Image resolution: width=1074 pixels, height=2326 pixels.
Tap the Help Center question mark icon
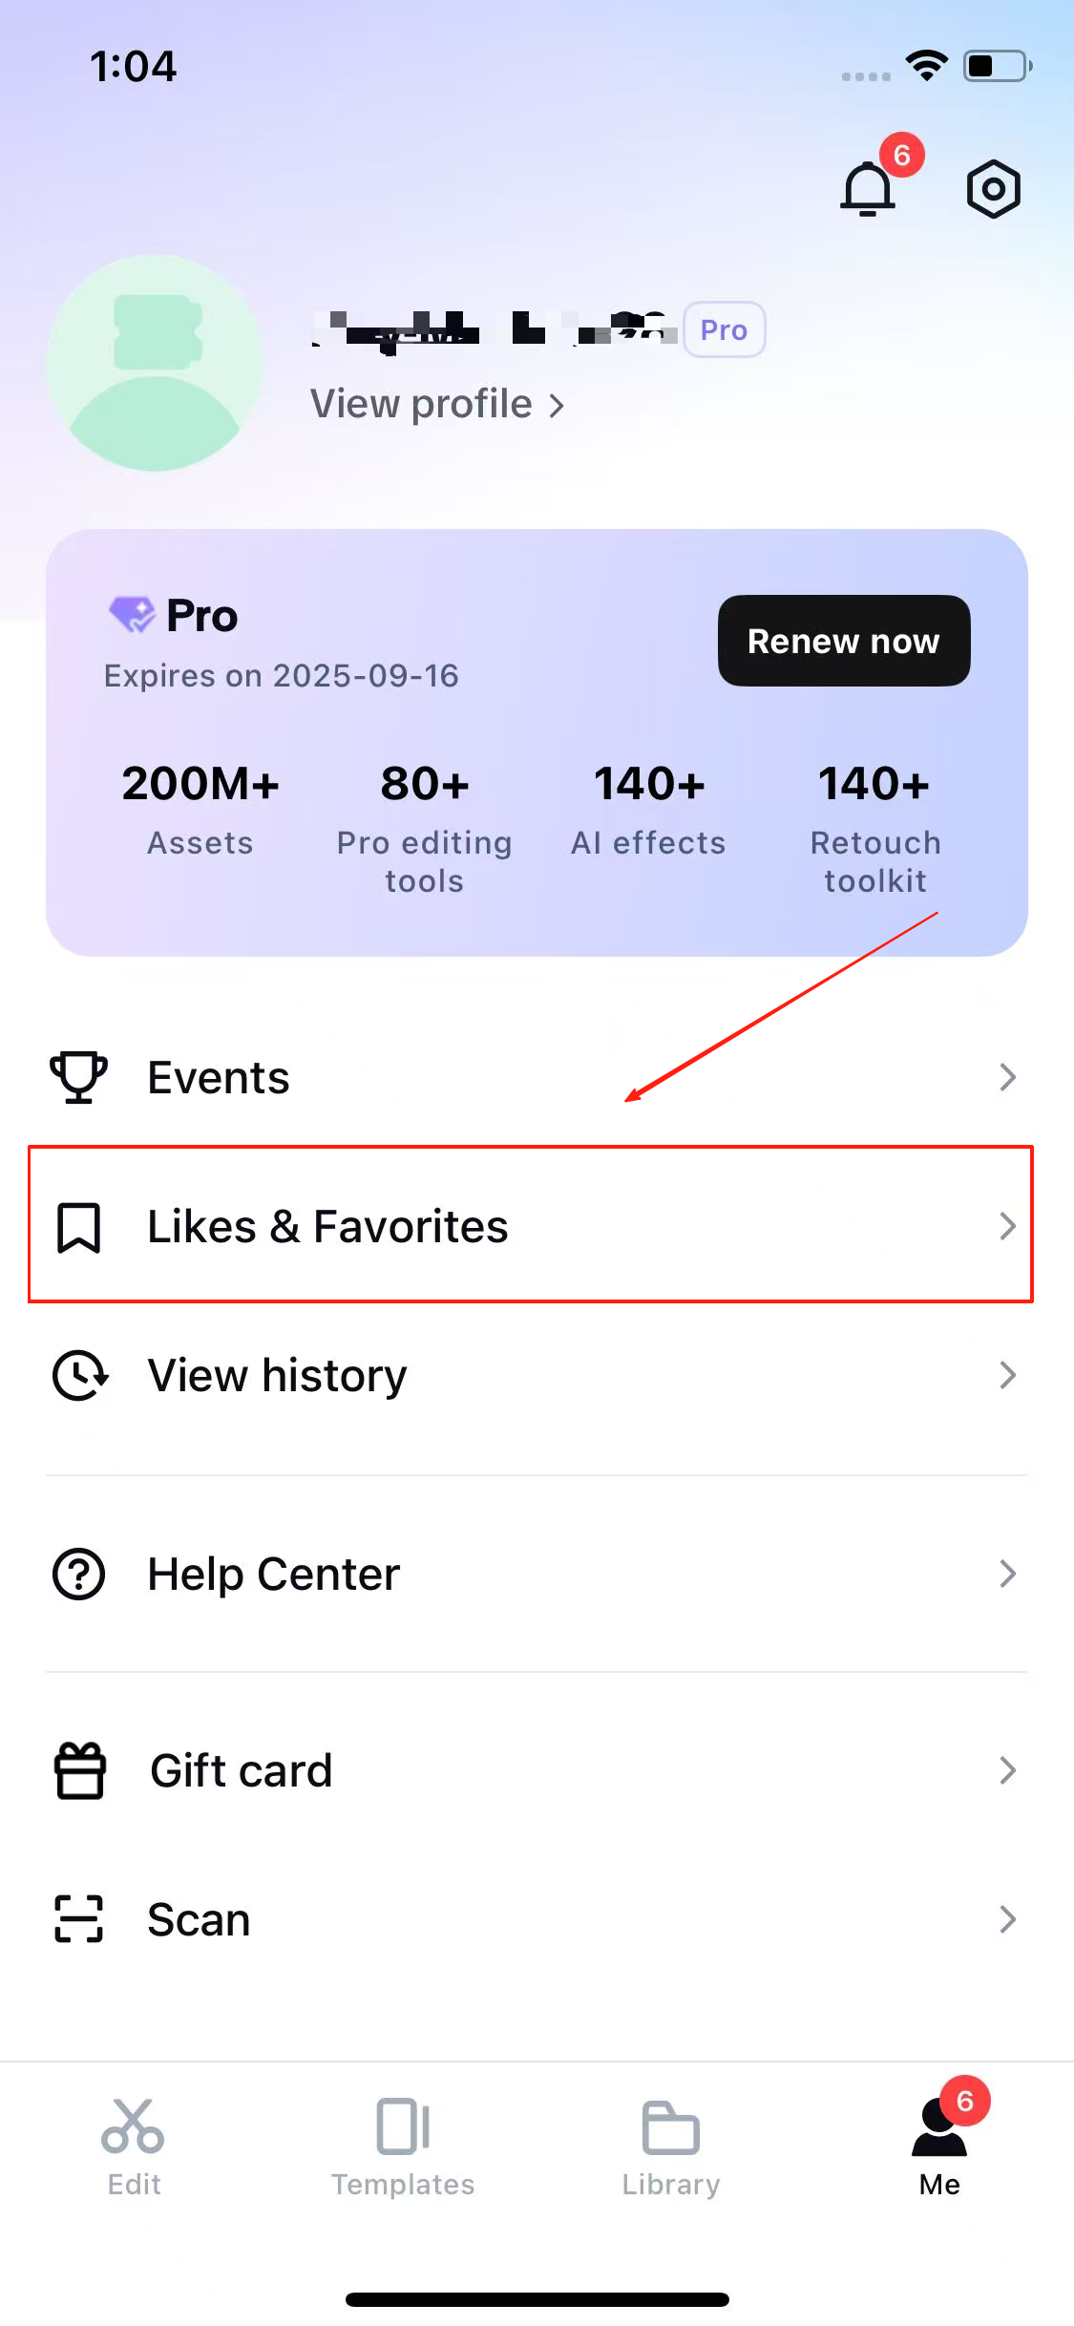point(78,1574)
